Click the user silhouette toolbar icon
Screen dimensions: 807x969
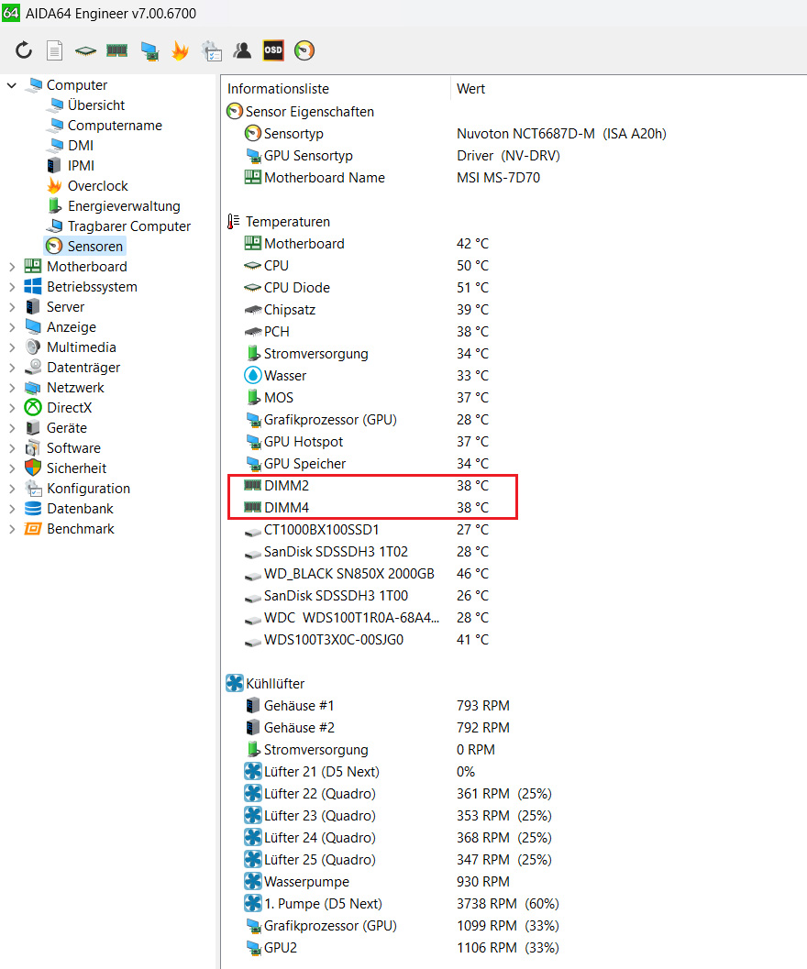(242, 50)
